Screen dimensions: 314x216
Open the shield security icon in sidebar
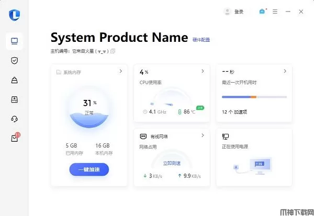15,61
